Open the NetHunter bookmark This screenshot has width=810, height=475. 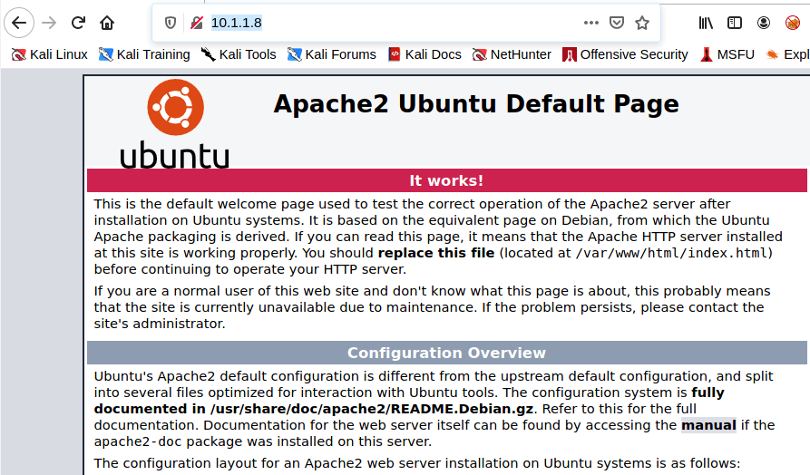point(512,54)
